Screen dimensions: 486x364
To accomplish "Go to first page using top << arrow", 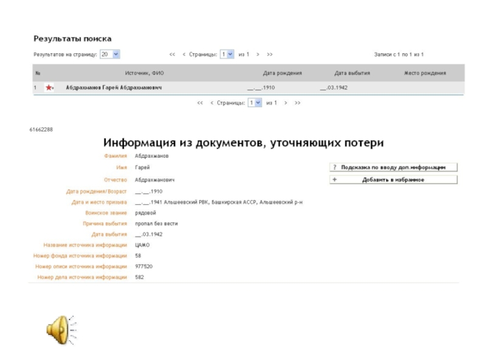I will click(x=173, y=55).
